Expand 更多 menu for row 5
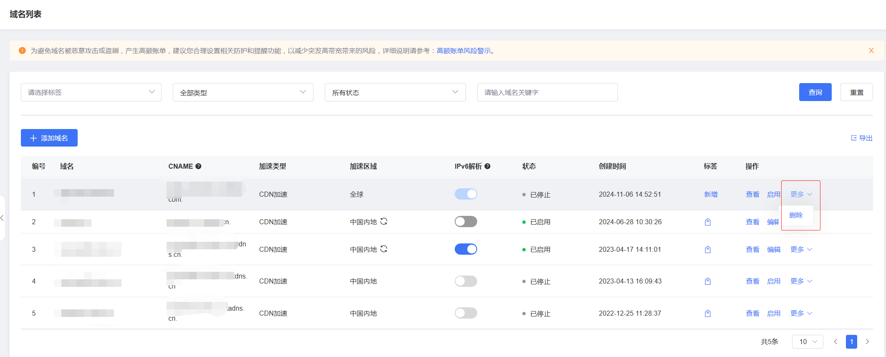The image size is (886, 357). pyautogui.click(x=801, y=313)
